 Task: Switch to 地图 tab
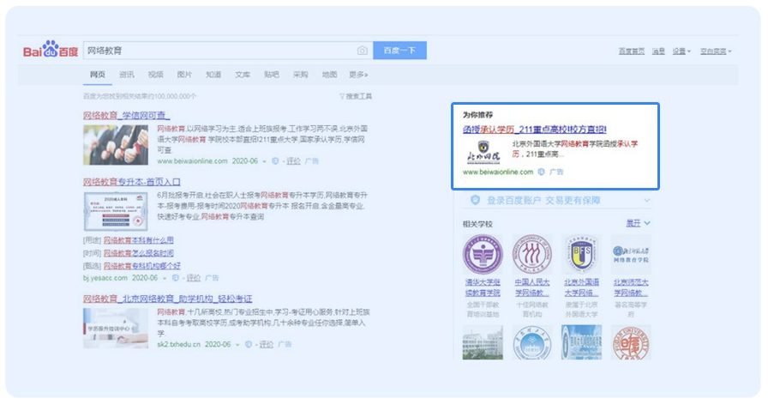329,75
